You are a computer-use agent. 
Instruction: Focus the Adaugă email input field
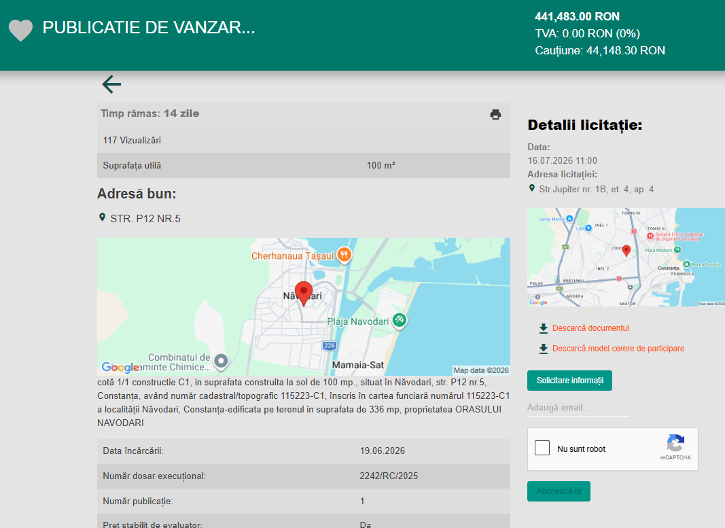click(x=578, y=408)
